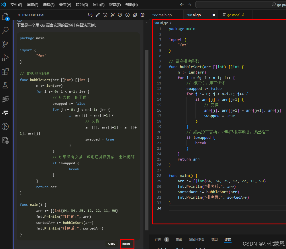This screenshot has height=249, width=286.
Task: Click the navigate back arrow
Action: (x=182, y=5)
